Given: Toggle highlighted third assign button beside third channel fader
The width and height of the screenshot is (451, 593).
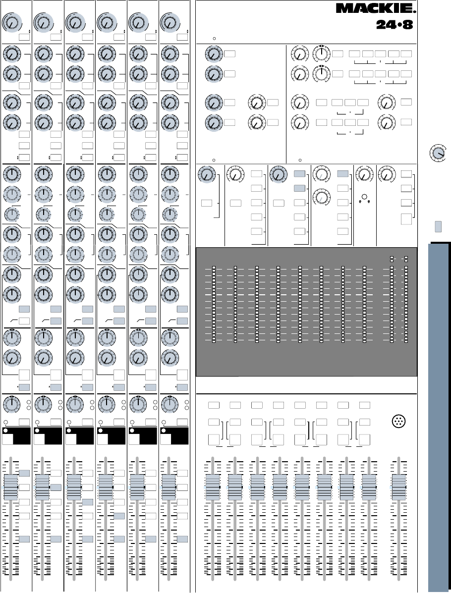Looking at the screenshot, I should [87, 502].
